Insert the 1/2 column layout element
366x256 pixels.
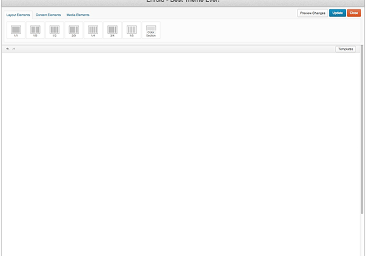(35, 30)
